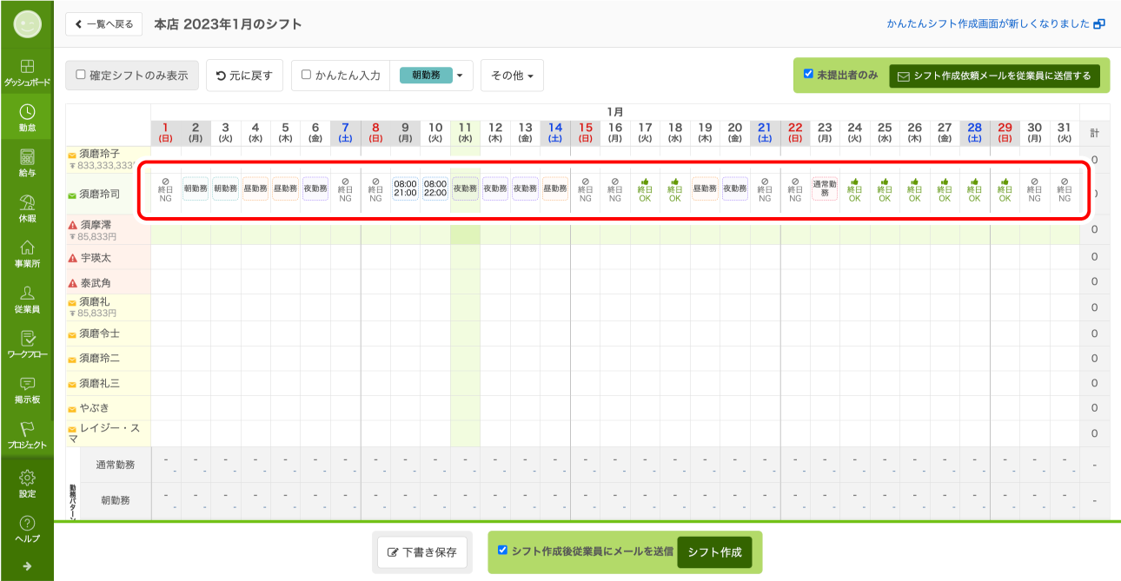Uncheck the 未提出者のみ checkbox
Viewport: 1121px width, 581px height.
tap(808, 75)
